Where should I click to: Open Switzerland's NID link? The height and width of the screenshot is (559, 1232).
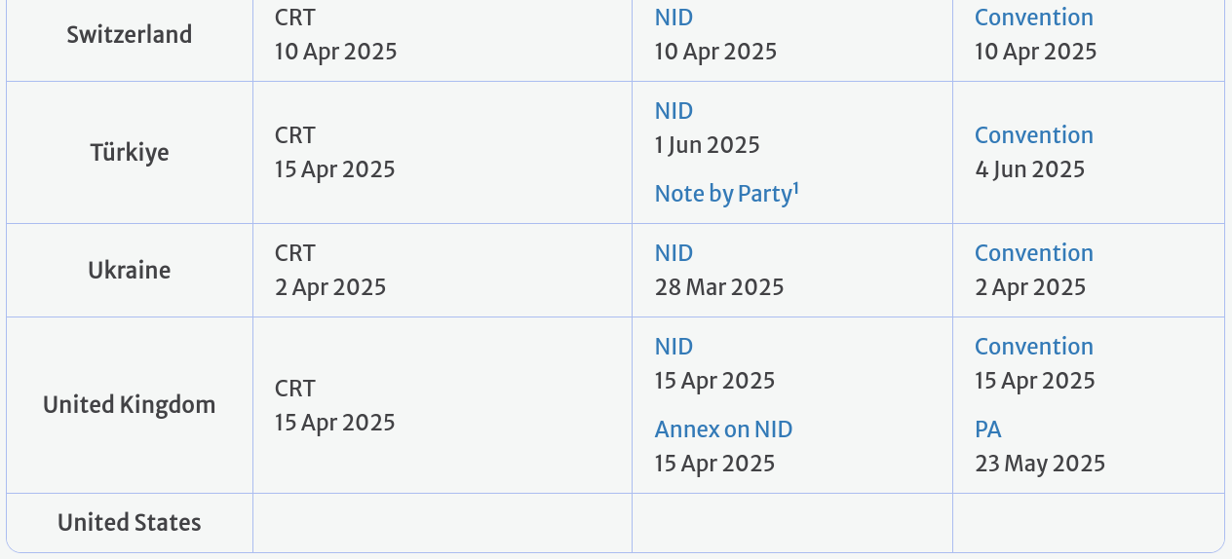pos(674,18)
